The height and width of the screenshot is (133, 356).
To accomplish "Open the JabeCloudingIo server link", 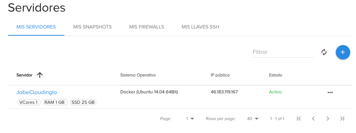I will [37, 92].
